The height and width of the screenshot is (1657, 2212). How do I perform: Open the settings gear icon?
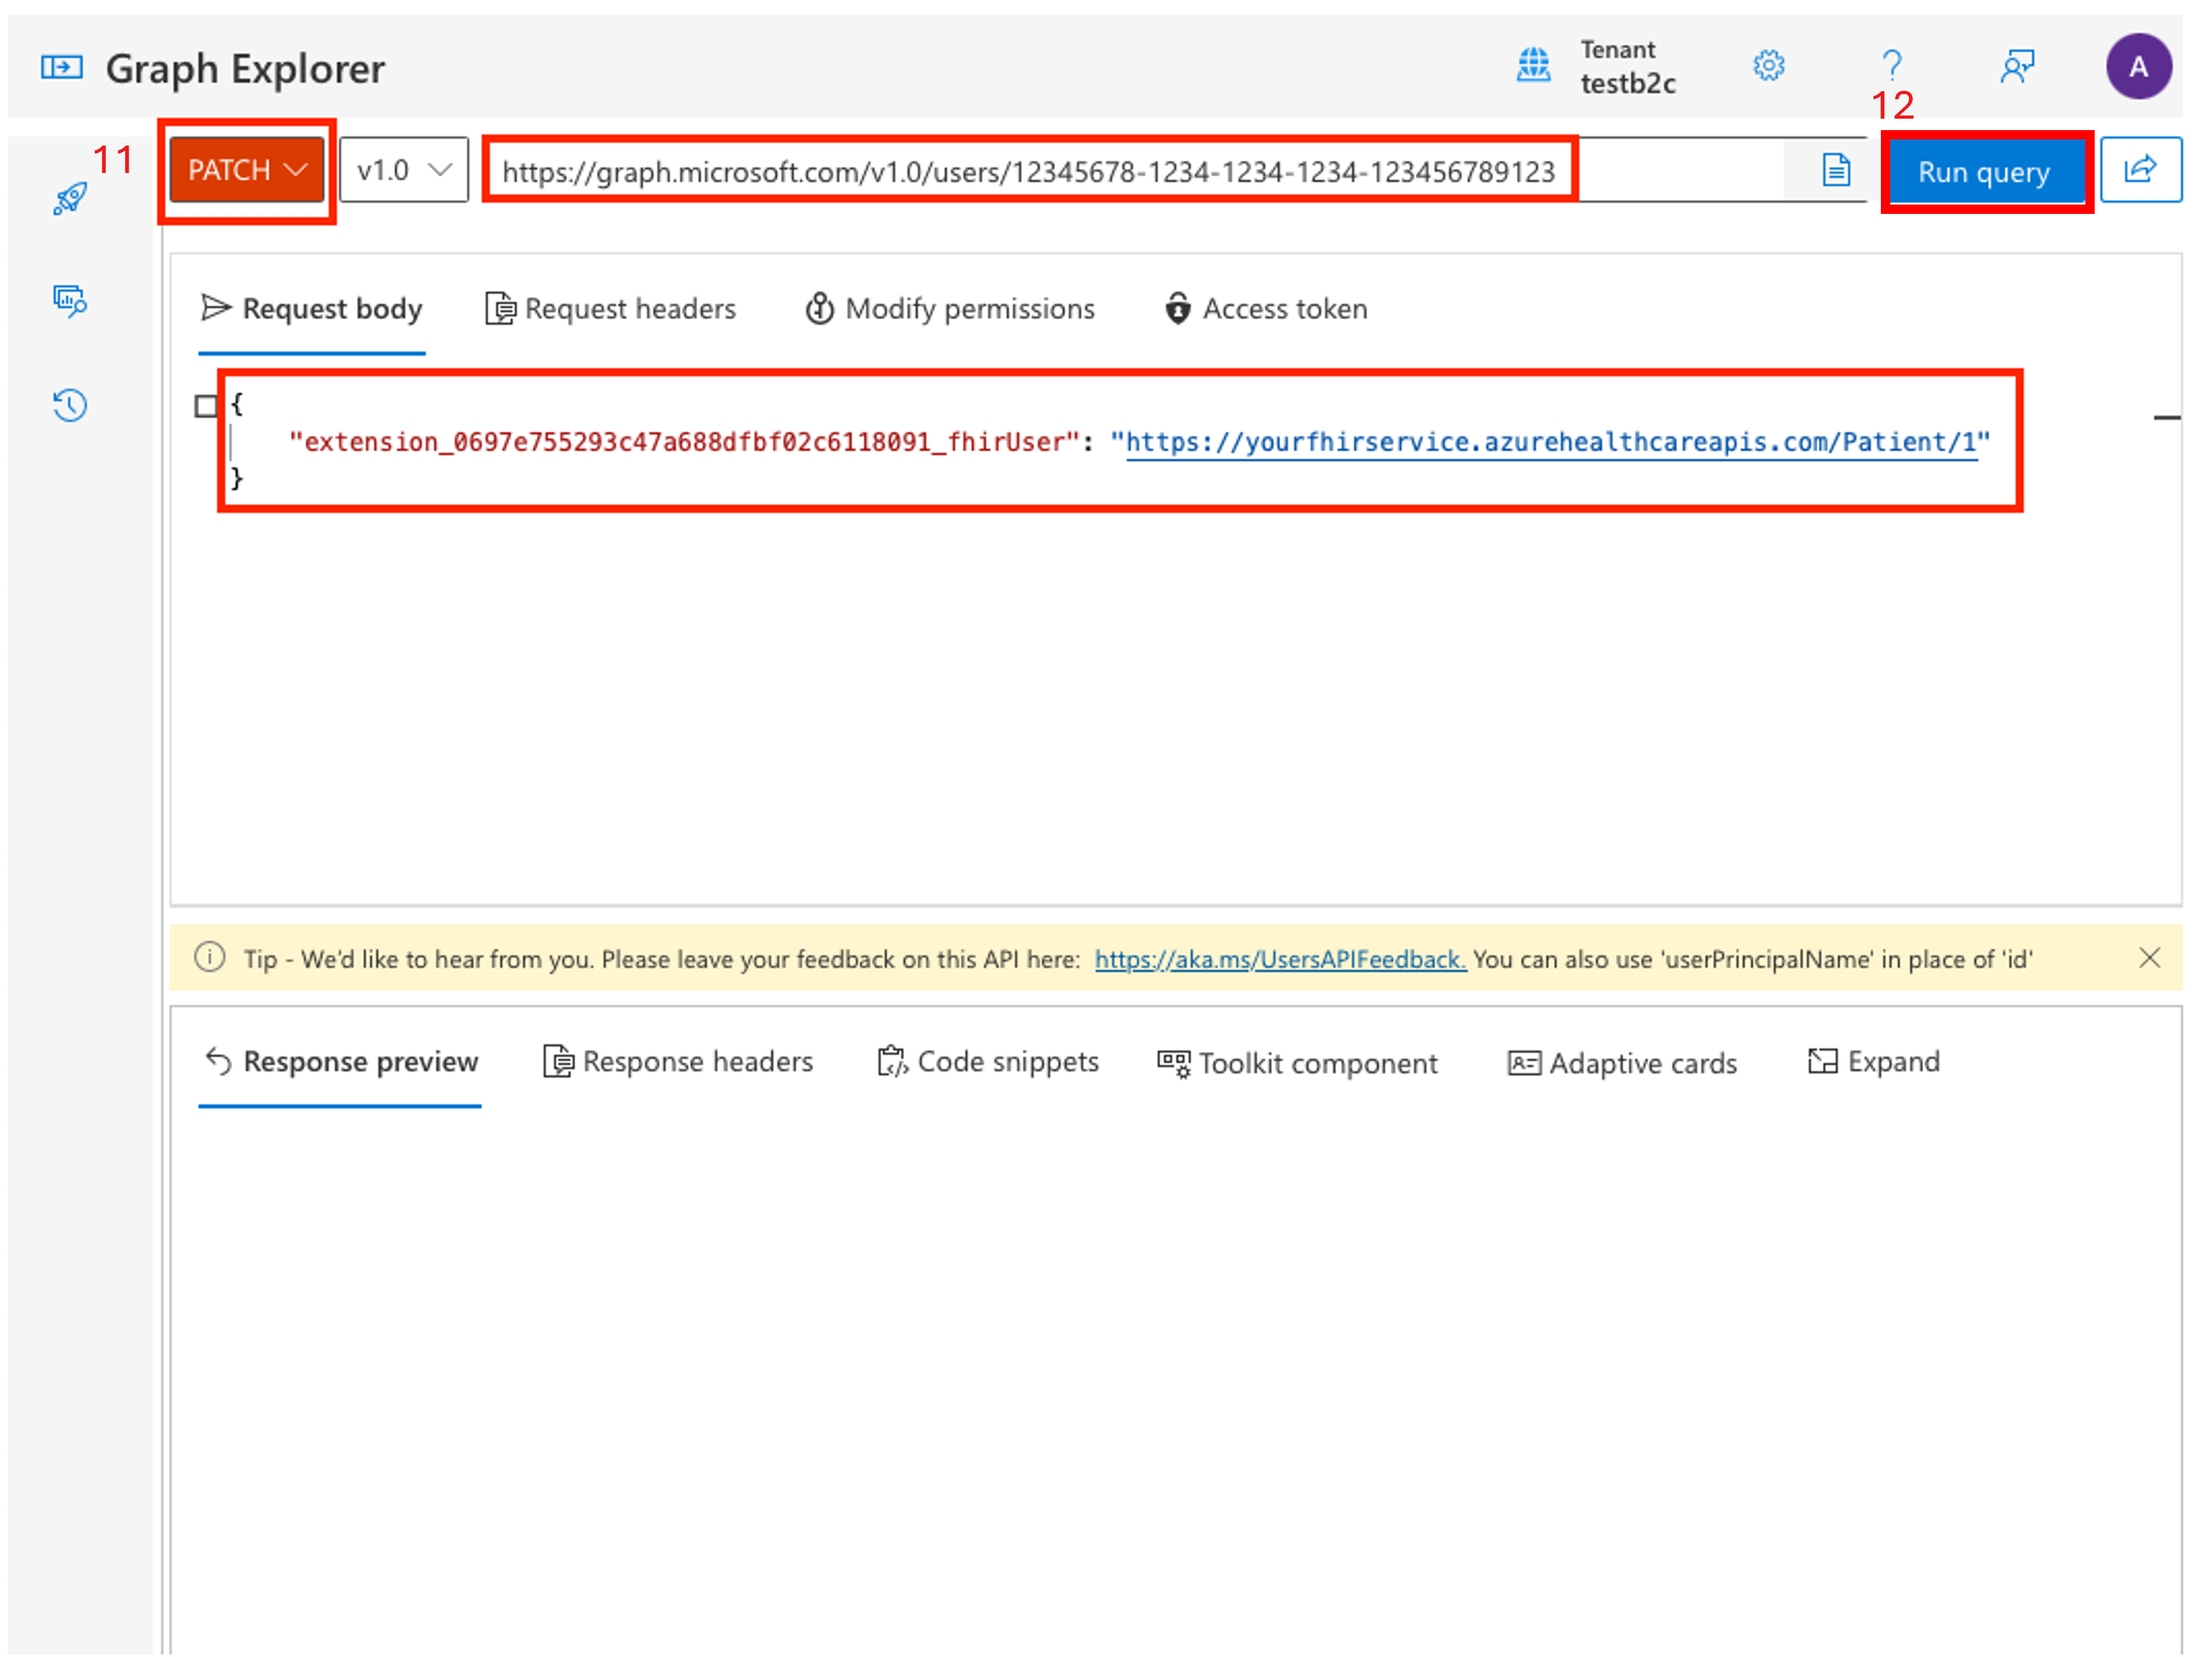[x=1768, y=66]
